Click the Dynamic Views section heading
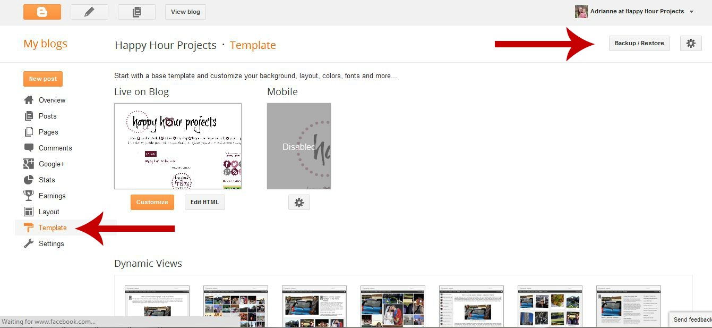This screenshot has width=712, height=328. click(x=148, y=263)
